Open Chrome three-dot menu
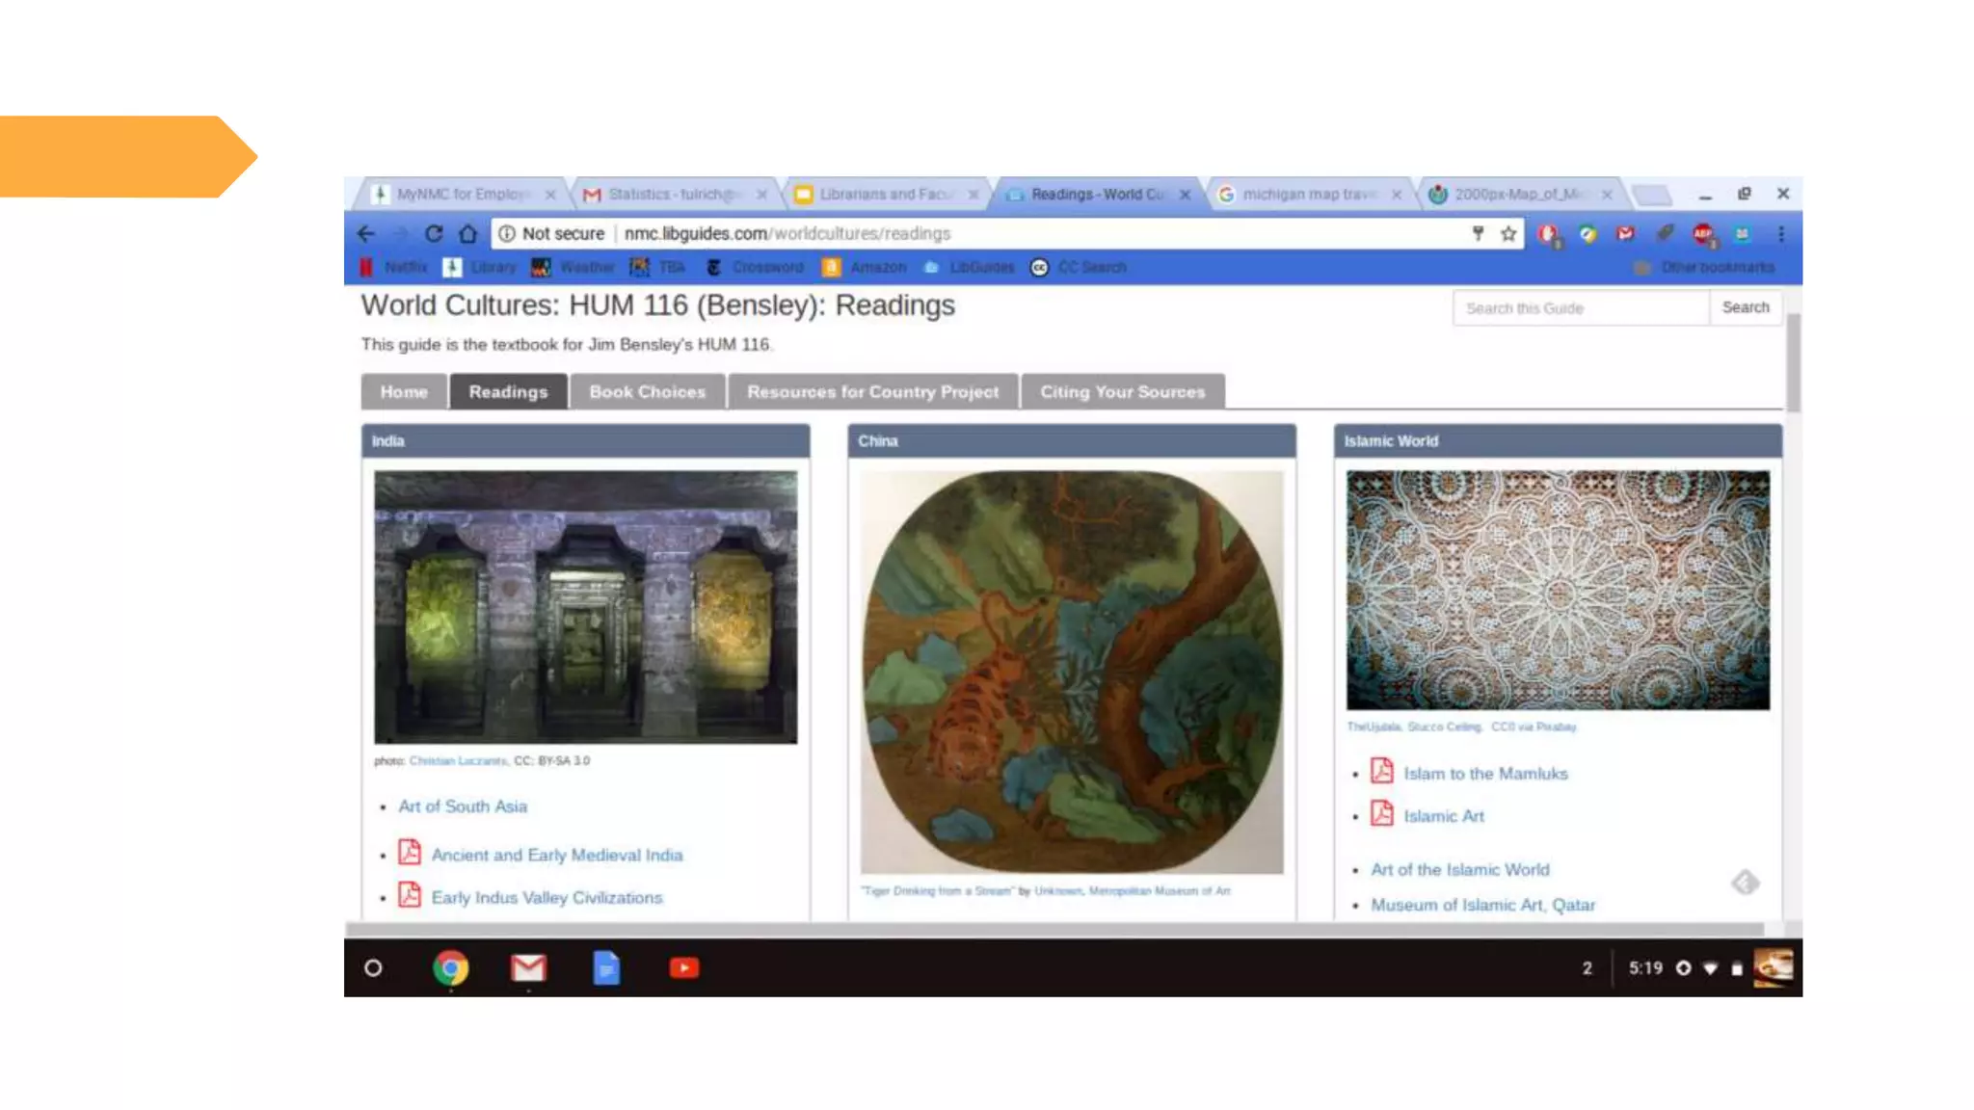This screenshot has height=1110, width=1974. tap(1781, 233)
